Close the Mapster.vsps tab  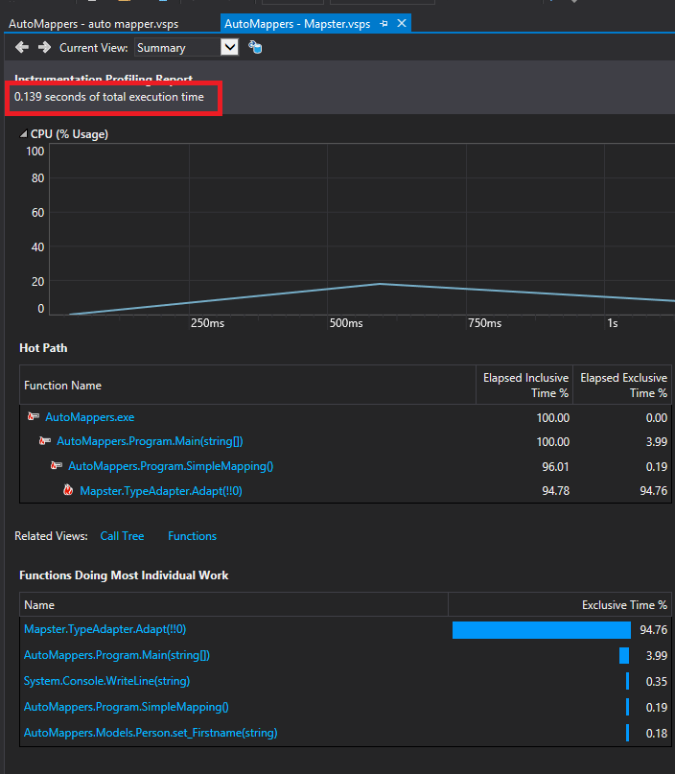402,23
